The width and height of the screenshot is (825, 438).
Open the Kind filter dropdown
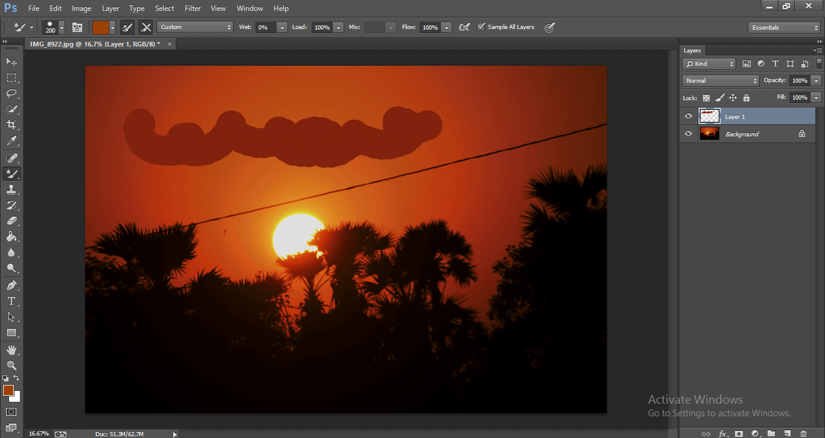709,63
